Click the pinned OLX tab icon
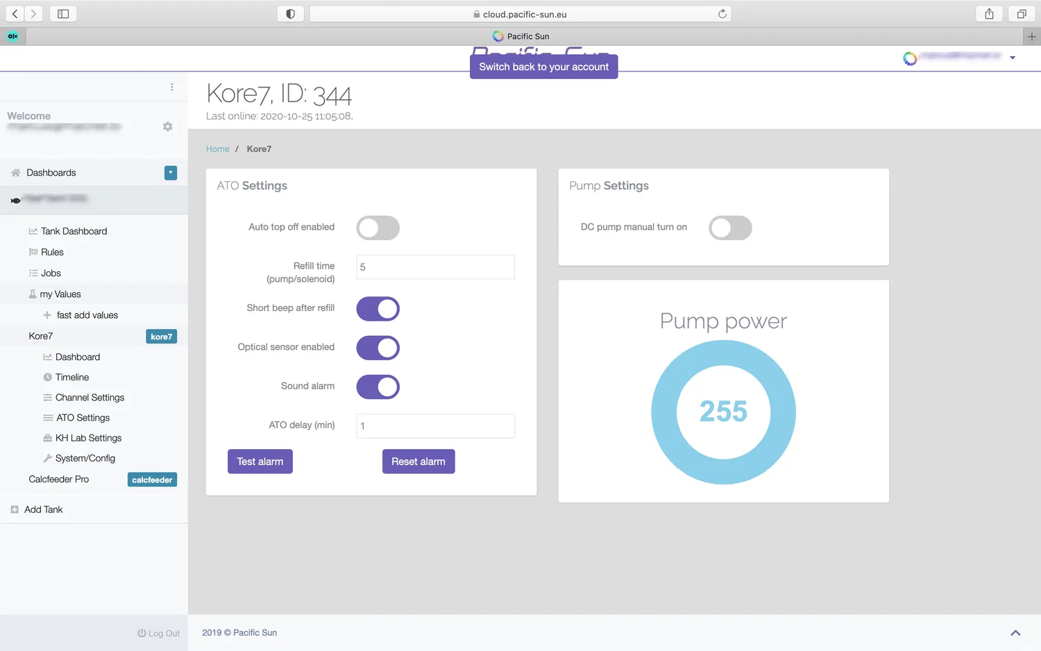This screenshot has width=1041, height=651. pyautogui.click(x=12, y=36)
